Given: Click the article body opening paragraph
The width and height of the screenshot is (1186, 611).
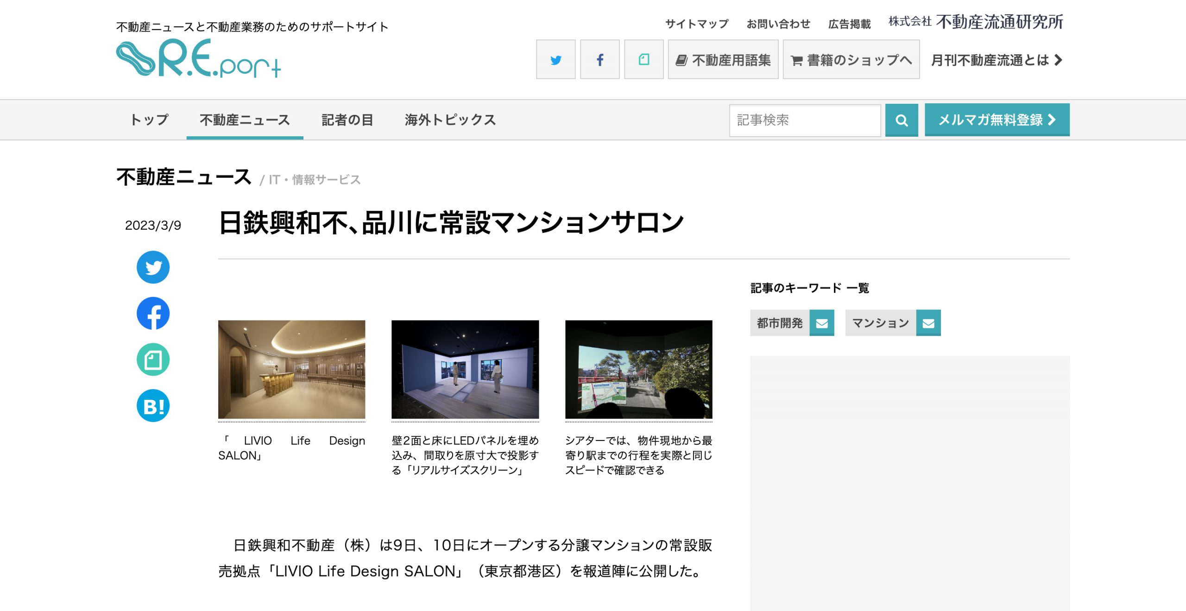Looking at the screenshot, I should click(465, 558).
